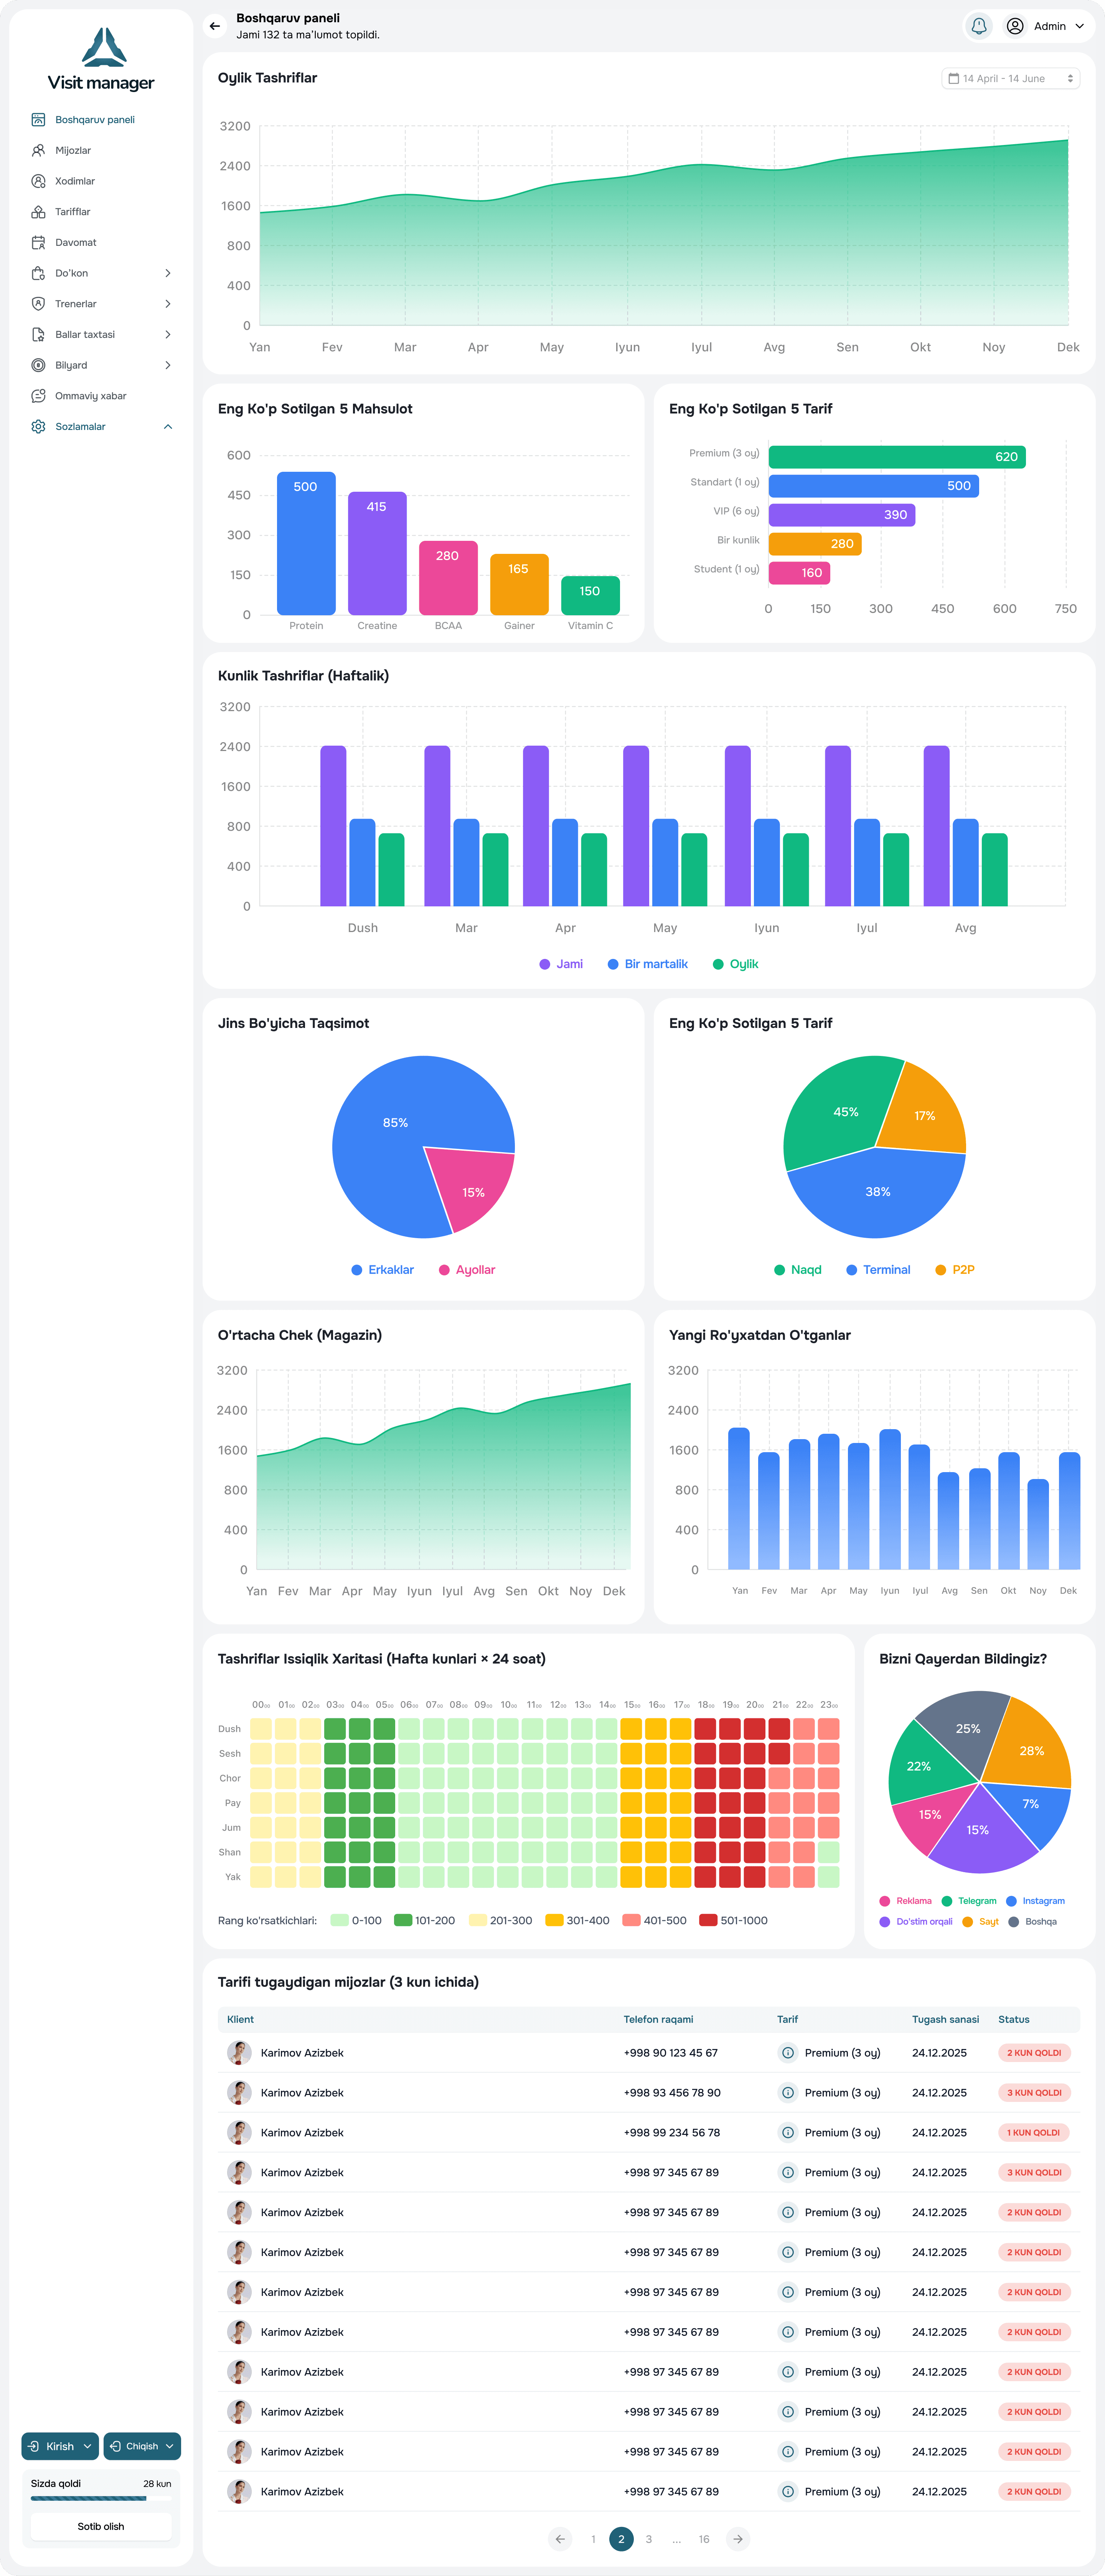1105x2576 pixels.
Task: Click the notification bell icon
Action: (x=979, y=26)
